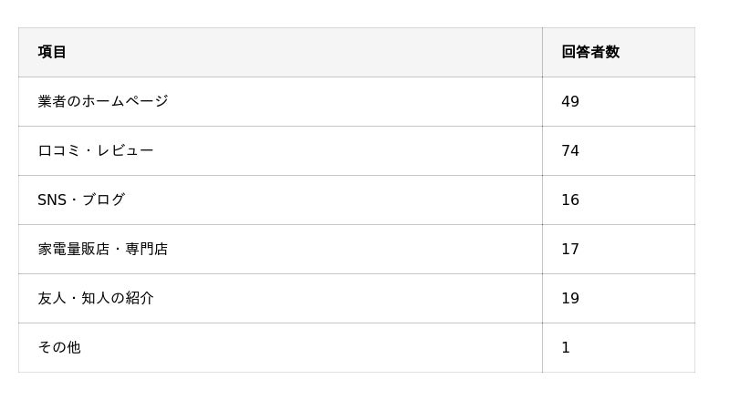The image size is (730, 400).
Task: Click the respondent count for 友人・知人の紹介
Action: (x=570, y=298)
